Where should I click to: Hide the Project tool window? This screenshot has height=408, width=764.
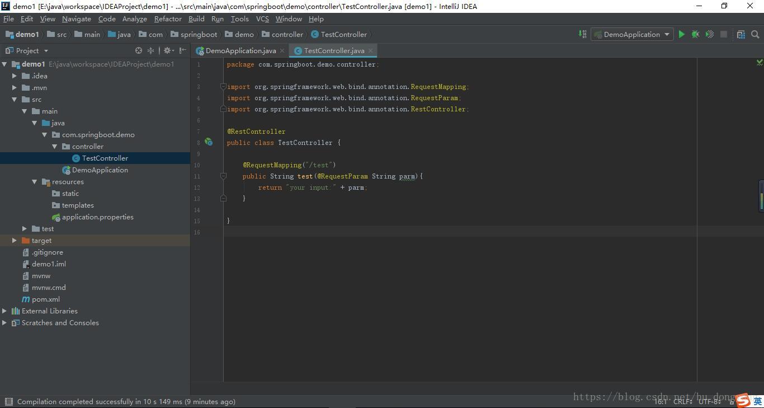click(183, 50)
